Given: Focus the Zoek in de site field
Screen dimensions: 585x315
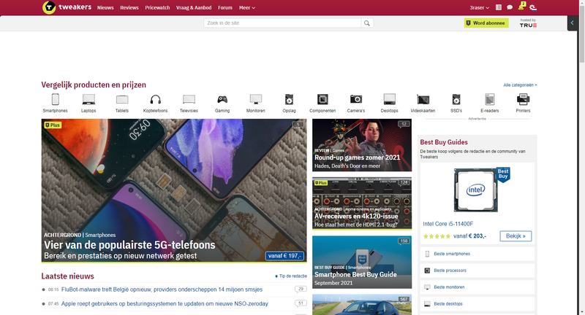Looking at the screenshot, I should click(x=282, y=23).
